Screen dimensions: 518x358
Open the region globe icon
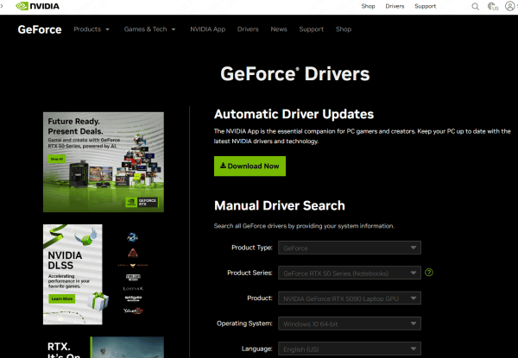point(493,6)
